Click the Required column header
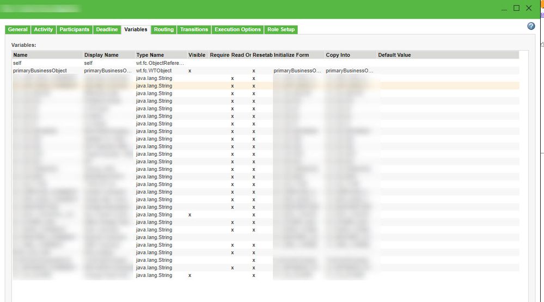This screenshot has width=544, height=302. (219, 55)
